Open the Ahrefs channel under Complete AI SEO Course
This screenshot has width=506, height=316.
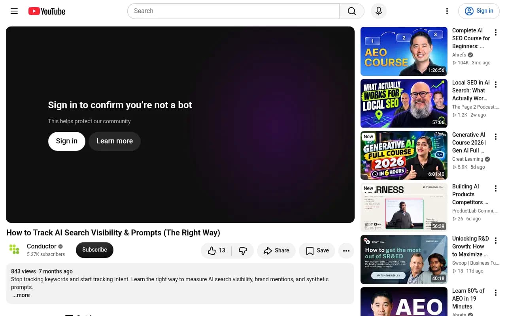click(x=459, y=55)
